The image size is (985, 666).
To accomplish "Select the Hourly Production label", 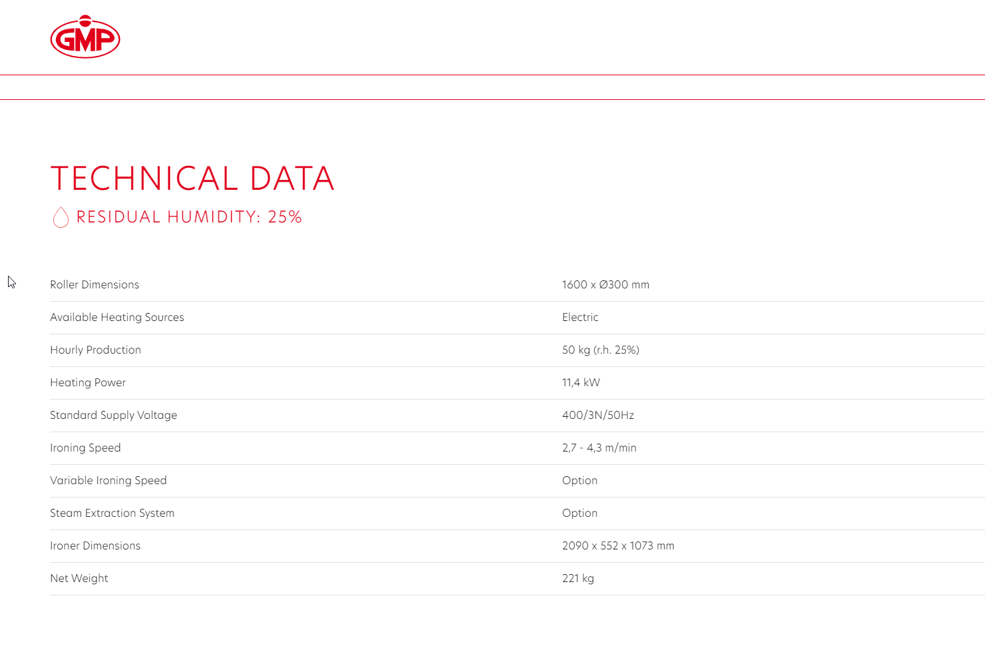I will (x=95, y=350).
